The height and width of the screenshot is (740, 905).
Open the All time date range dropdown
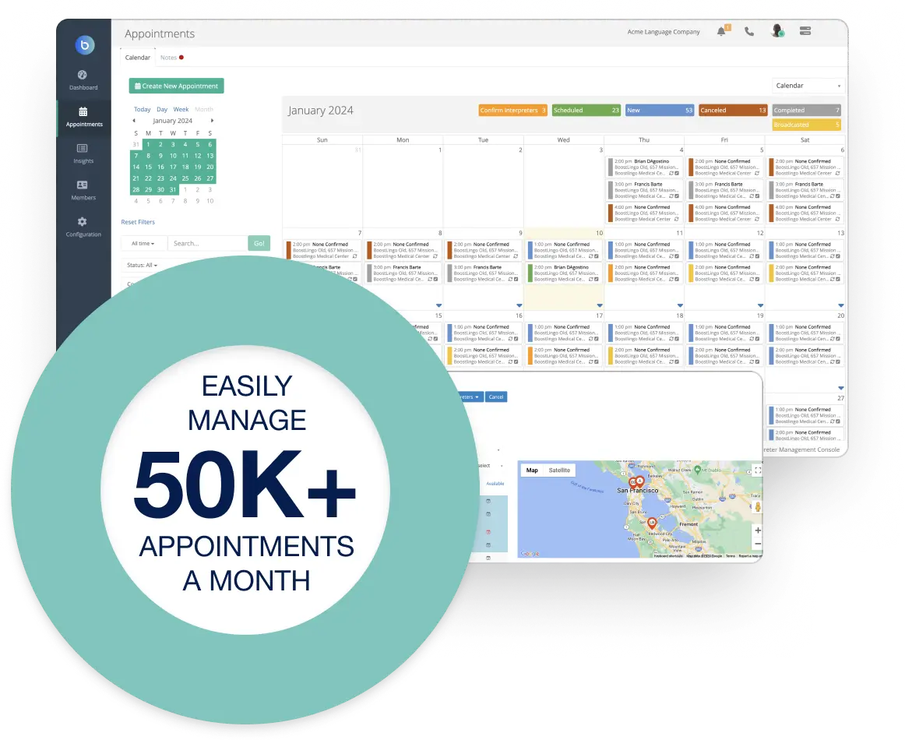143,243
